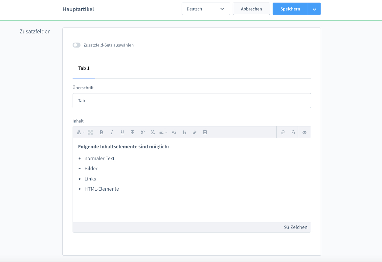Insert an unordered bullet list
This screenshot has width=382, height=262.
point(174,132)
